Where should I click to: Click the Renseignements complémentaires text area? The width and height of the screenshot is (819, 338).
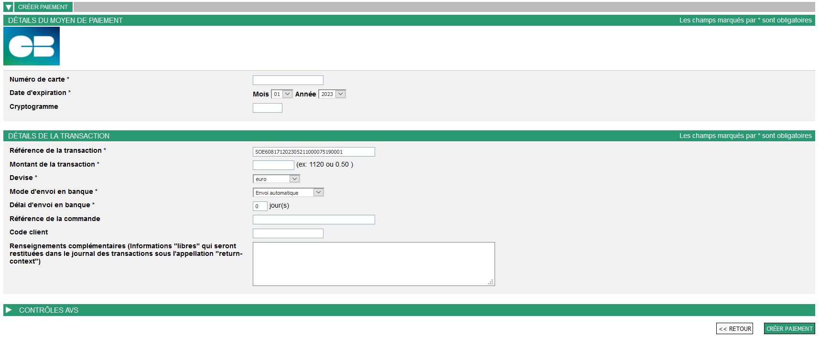pyautogui.click(x=373, y=264)
